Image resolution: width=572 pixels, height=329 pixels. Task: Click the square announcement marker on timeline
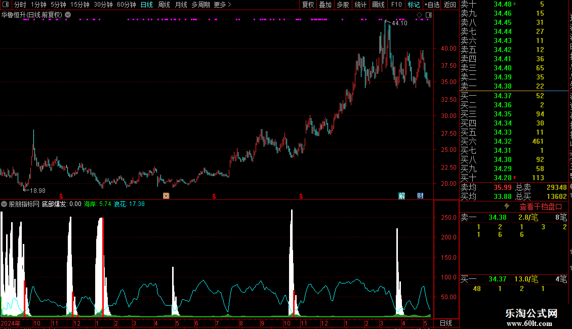[x=166, y=196]
